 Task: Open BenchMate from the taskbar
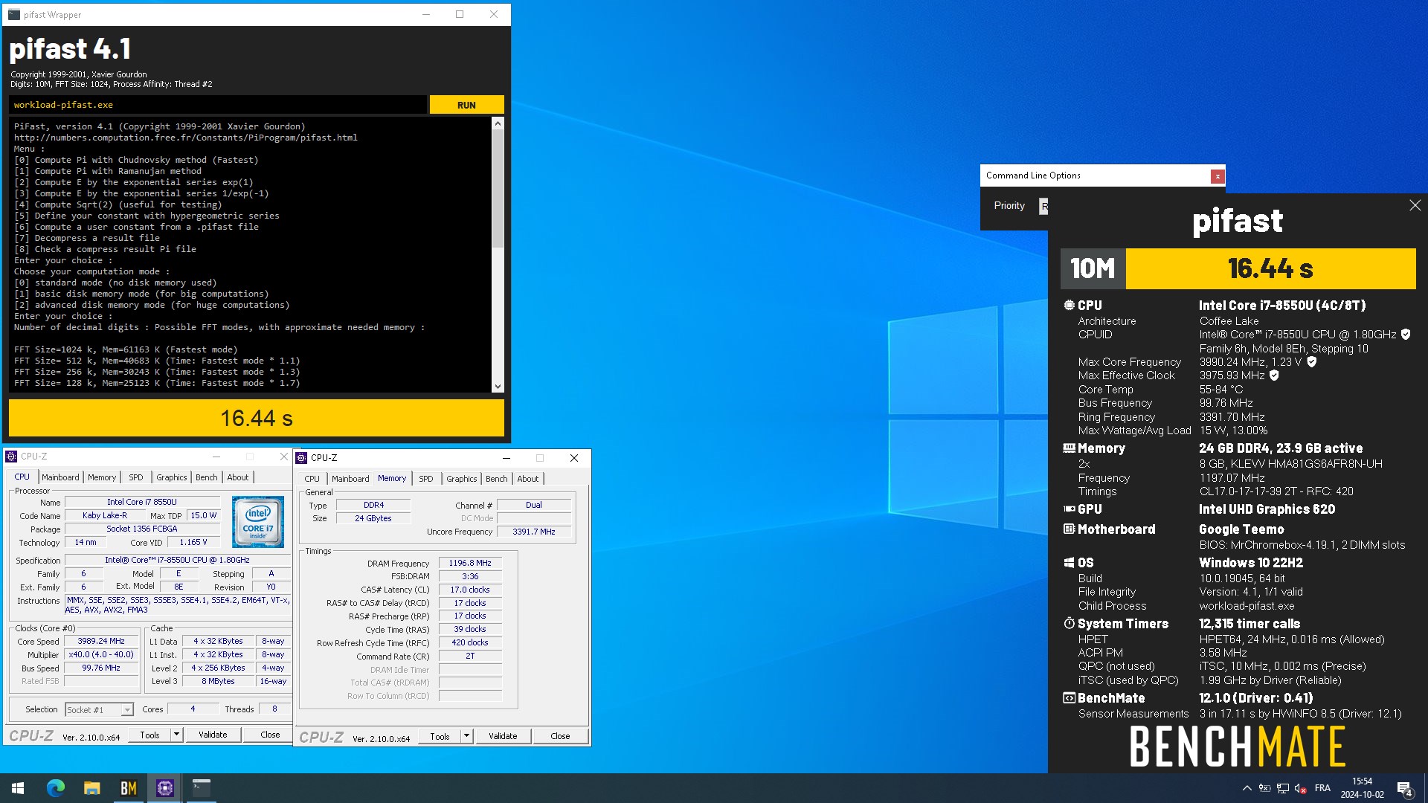128,788
